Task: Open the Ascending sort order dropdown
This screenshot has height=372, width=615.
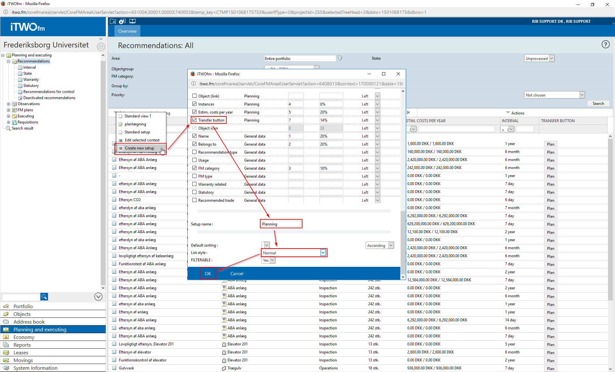Action: pyautogui.click(x=391, y=245)
